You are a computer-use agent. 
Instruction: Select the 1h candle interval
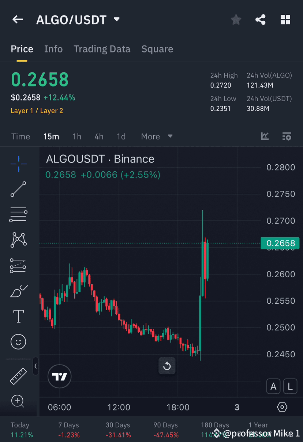pos(77,136)
